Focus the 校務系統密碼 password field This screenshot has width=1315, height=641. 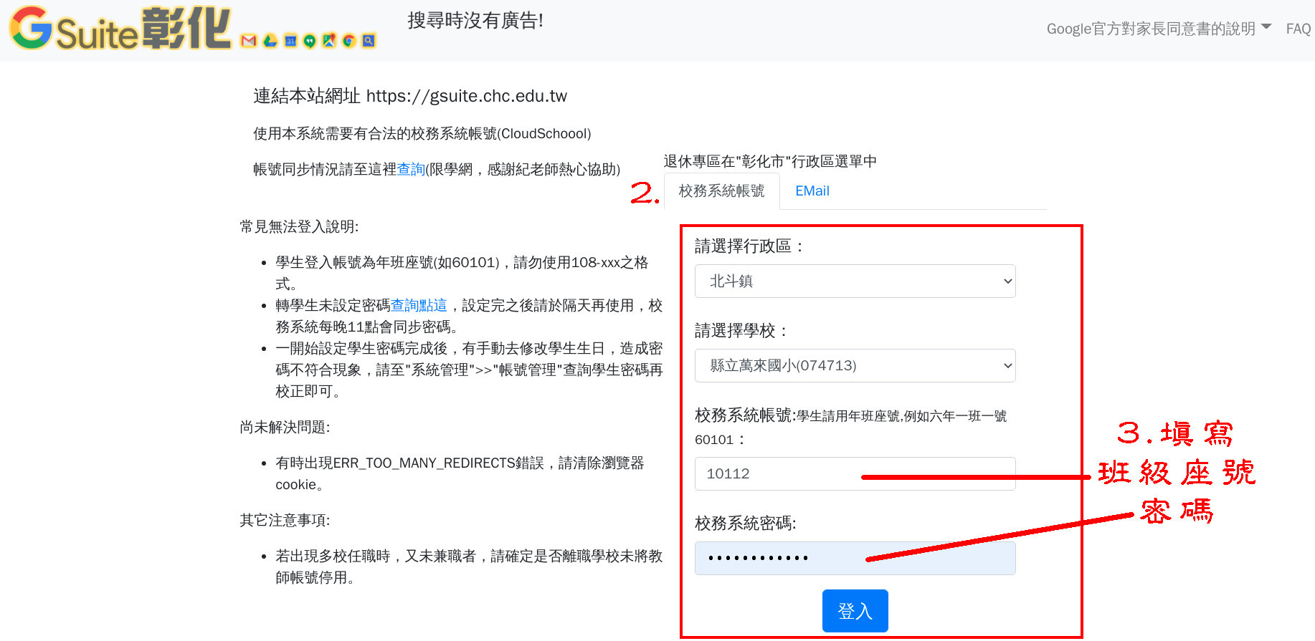(x=855, y=558)
